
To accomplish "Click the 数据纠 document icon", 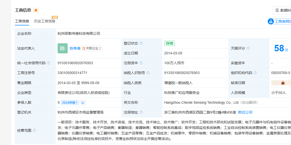I will [277, 10].
